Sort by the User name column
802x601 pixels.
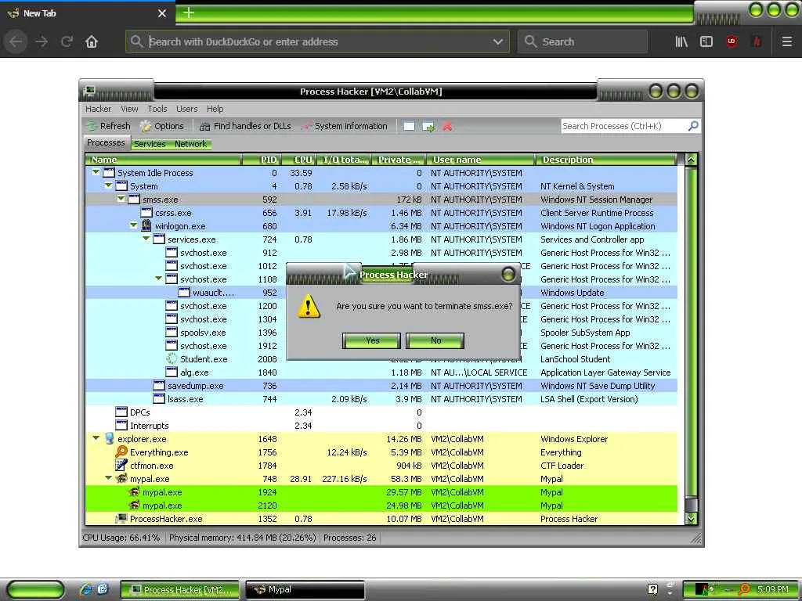481,160
